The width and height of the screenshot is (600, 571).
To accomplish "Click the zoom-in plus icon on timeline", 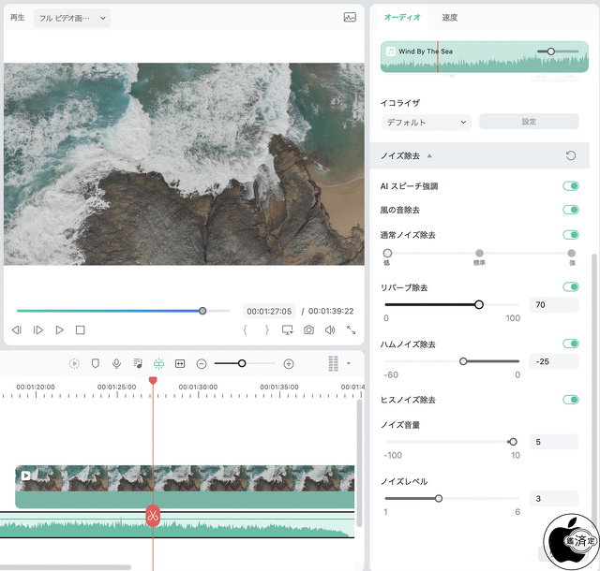I will [x=289, y=363].
